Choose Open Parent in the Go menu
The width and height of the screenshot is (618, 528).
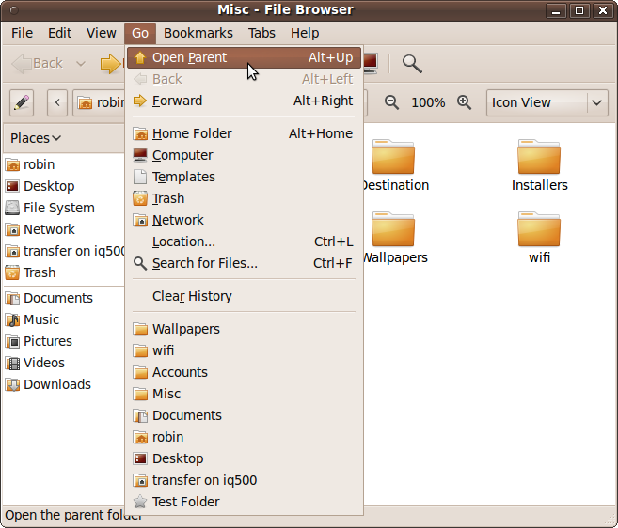(244, 57)
